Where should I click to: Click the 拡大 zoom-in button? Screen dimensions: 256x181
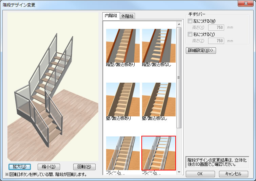pyautogui.click(x=20, y=167)
